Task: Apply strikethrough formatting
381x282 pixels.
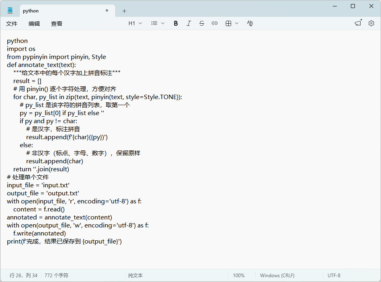Action: 201,23
